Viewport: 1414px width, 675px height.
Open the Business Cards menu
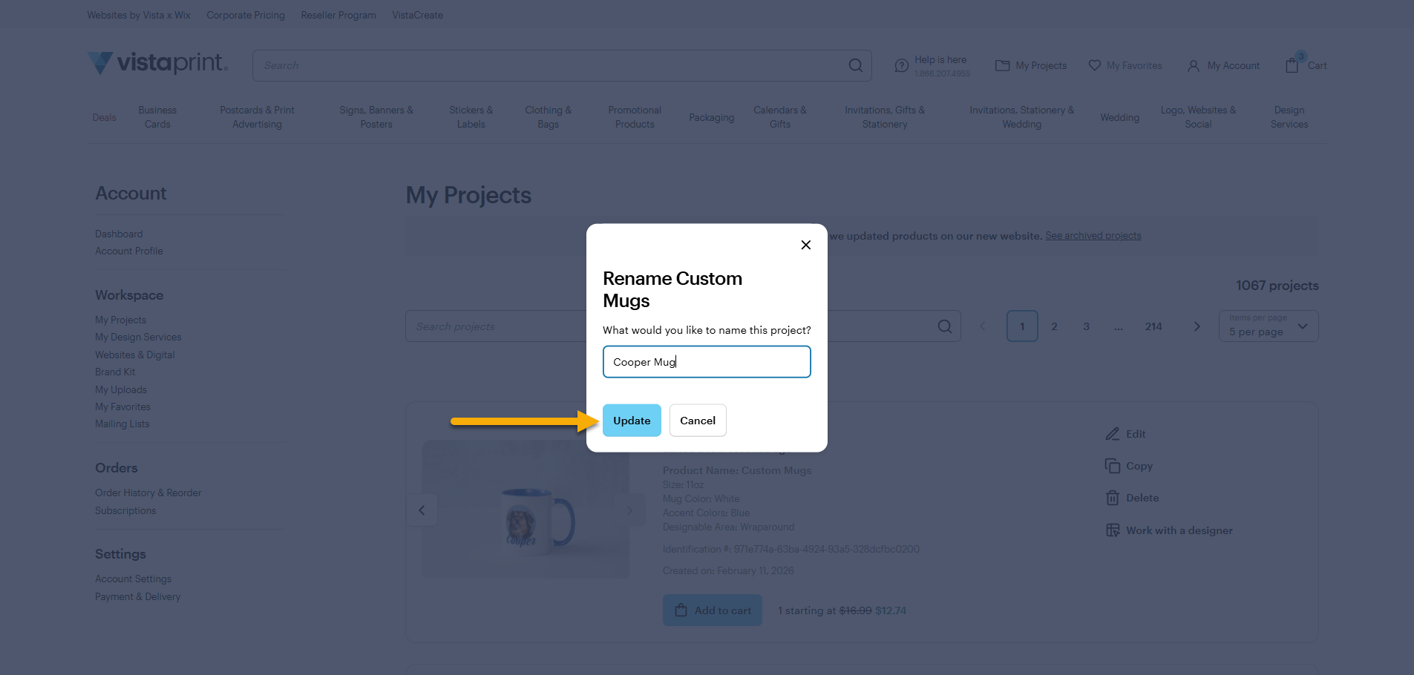point(157,117)
